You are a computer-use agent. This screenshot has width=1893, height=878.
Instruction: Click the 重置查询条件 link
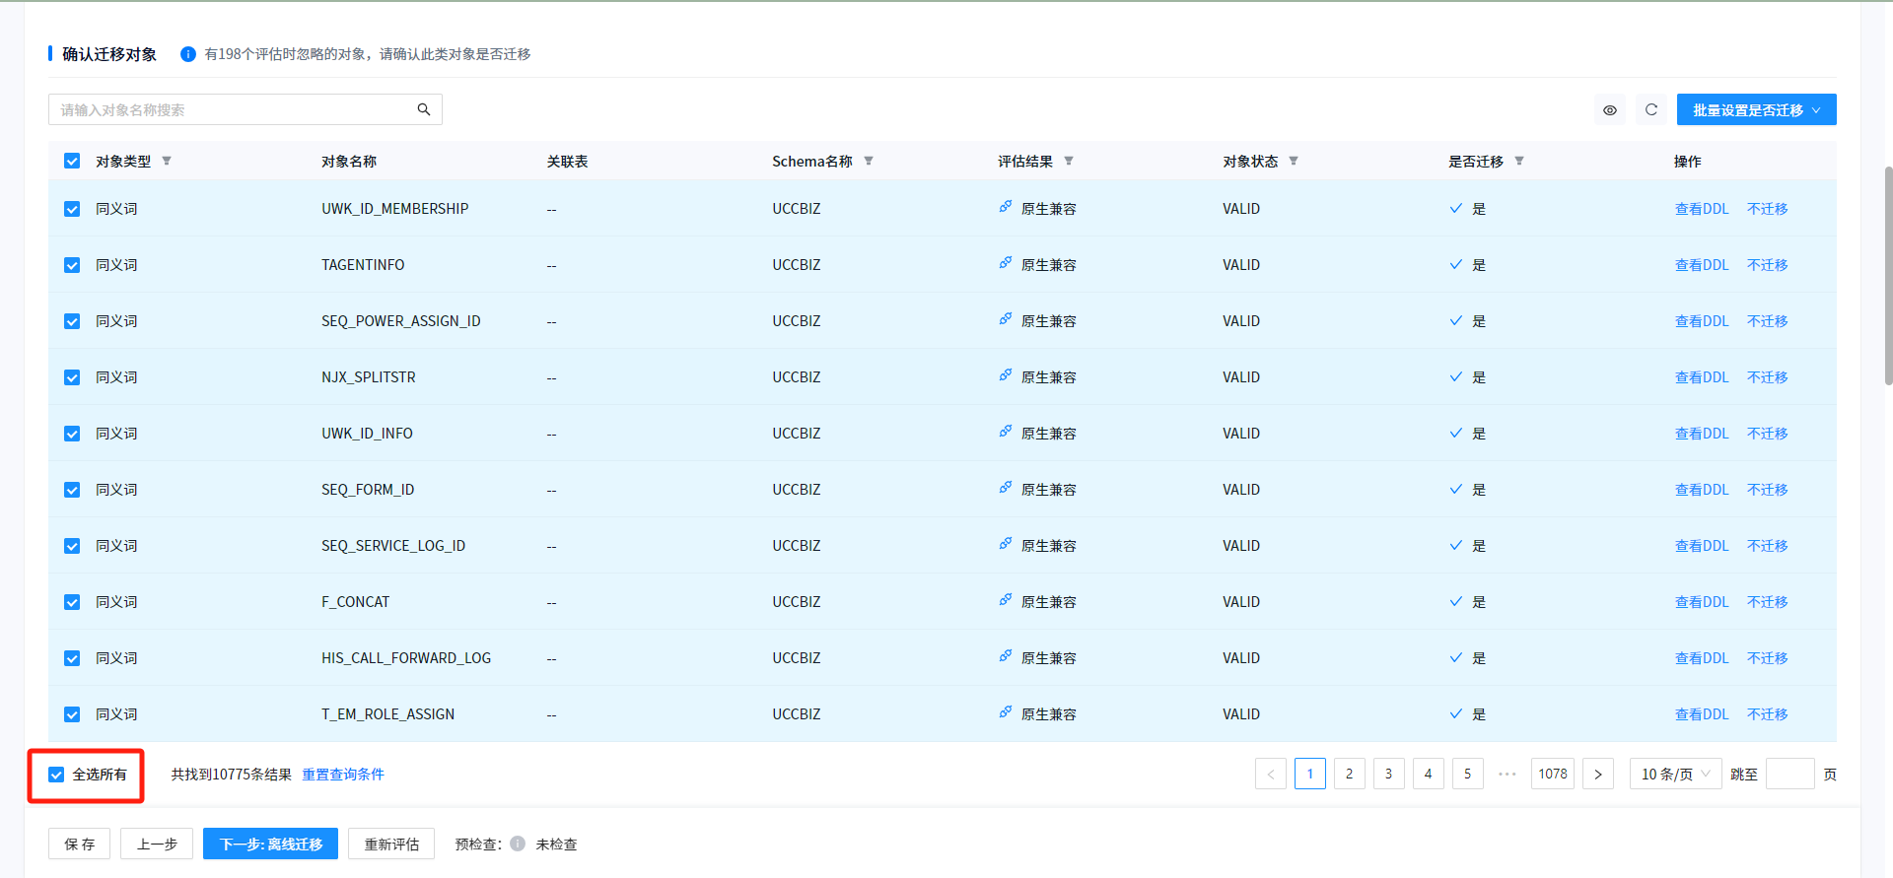point(343,775)
